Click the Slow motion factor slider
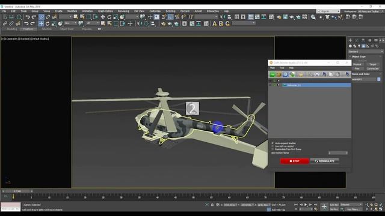The image size is (385, 216). pyautogui.click(x=338, y=153)
